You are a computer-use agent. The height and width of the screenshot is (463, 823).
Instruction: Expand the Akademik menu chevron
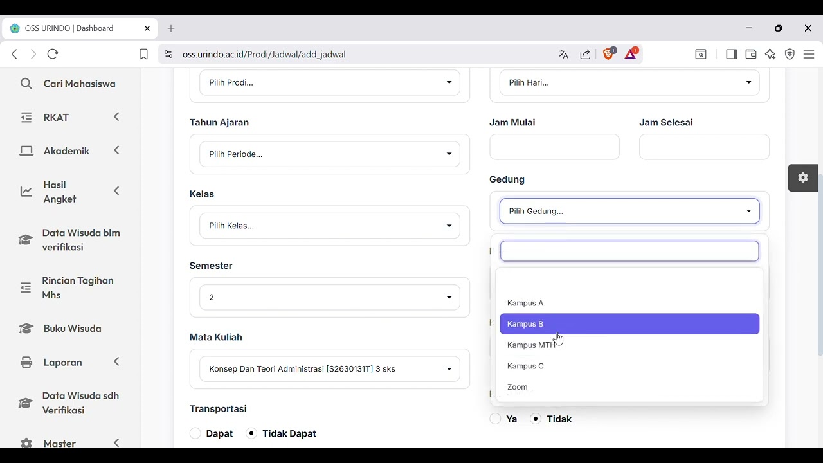[116, 150]
